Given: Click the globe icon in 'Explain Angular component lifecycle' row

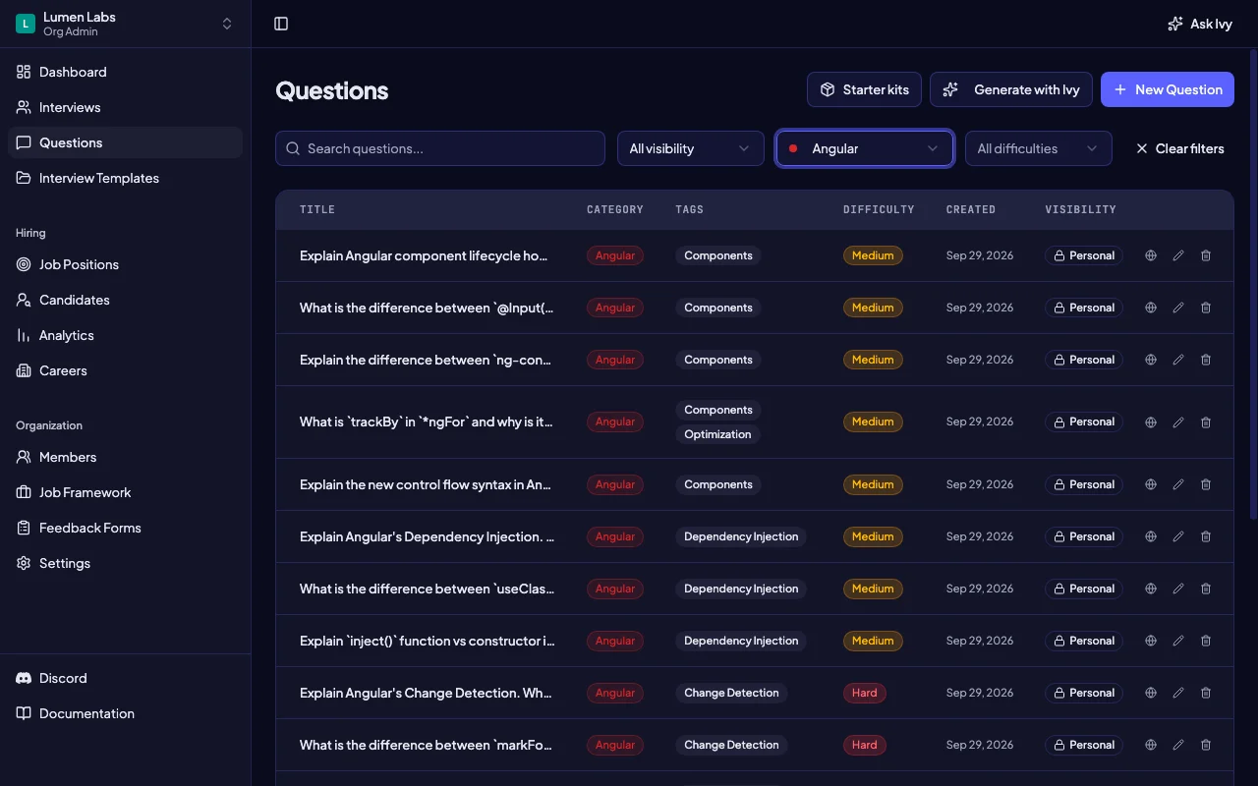Looking at the screenshot, I should point(1151,255).
